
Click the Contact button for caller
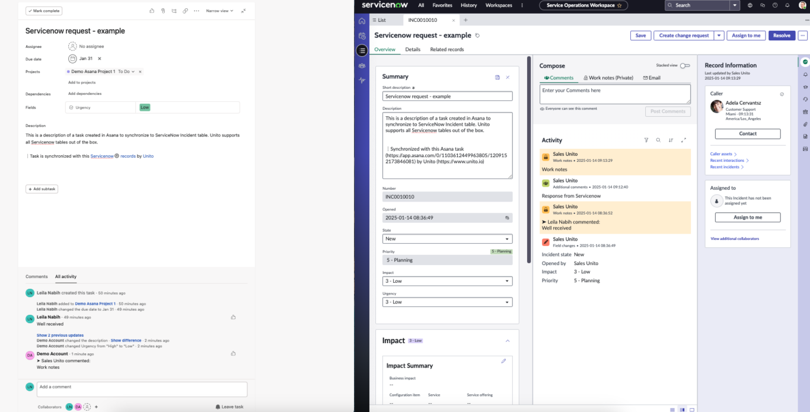tap(748, 134)
